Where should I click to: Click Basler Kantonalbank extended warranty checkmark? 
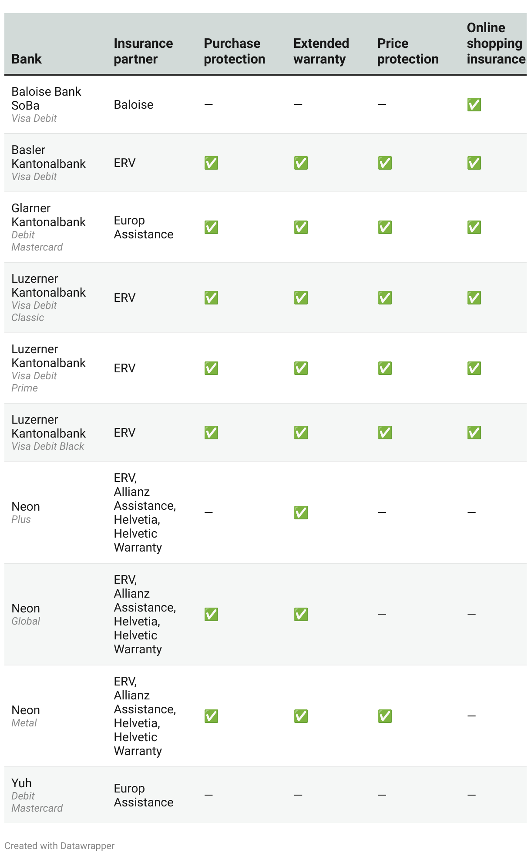[301, 163]
